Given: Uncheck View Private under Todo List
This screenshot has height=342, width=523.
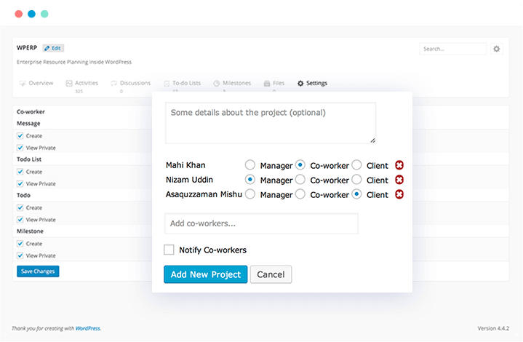Looking at the screenshot, I should click(x=20, y=183).
